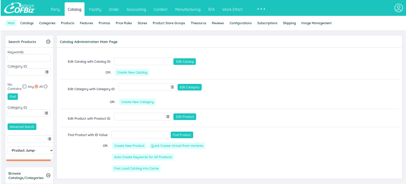Image resolution: width=406 pixels, height=184 pixels.
Task: Open the user profile icon
Action: point(398,8)
